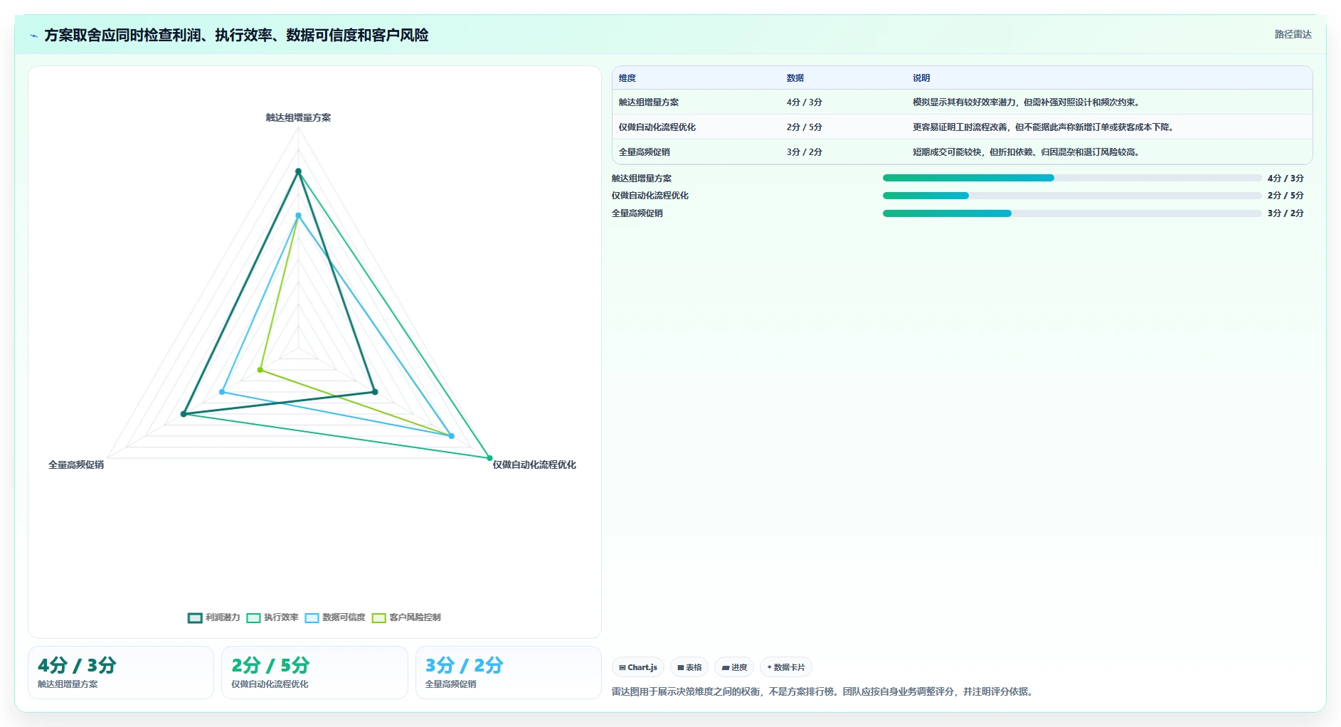Click the footnote beginning 雷达图用于展示决策维度
Screen dimensions: 1341x727
pos(822,691)
